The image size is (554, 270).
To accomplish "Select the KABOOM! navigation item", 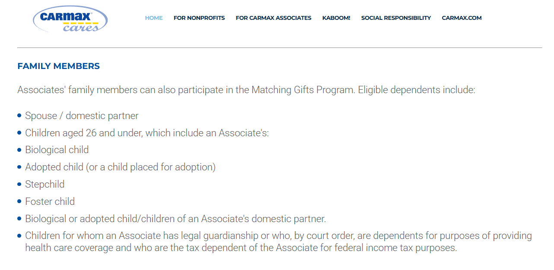I will [336, 18].
